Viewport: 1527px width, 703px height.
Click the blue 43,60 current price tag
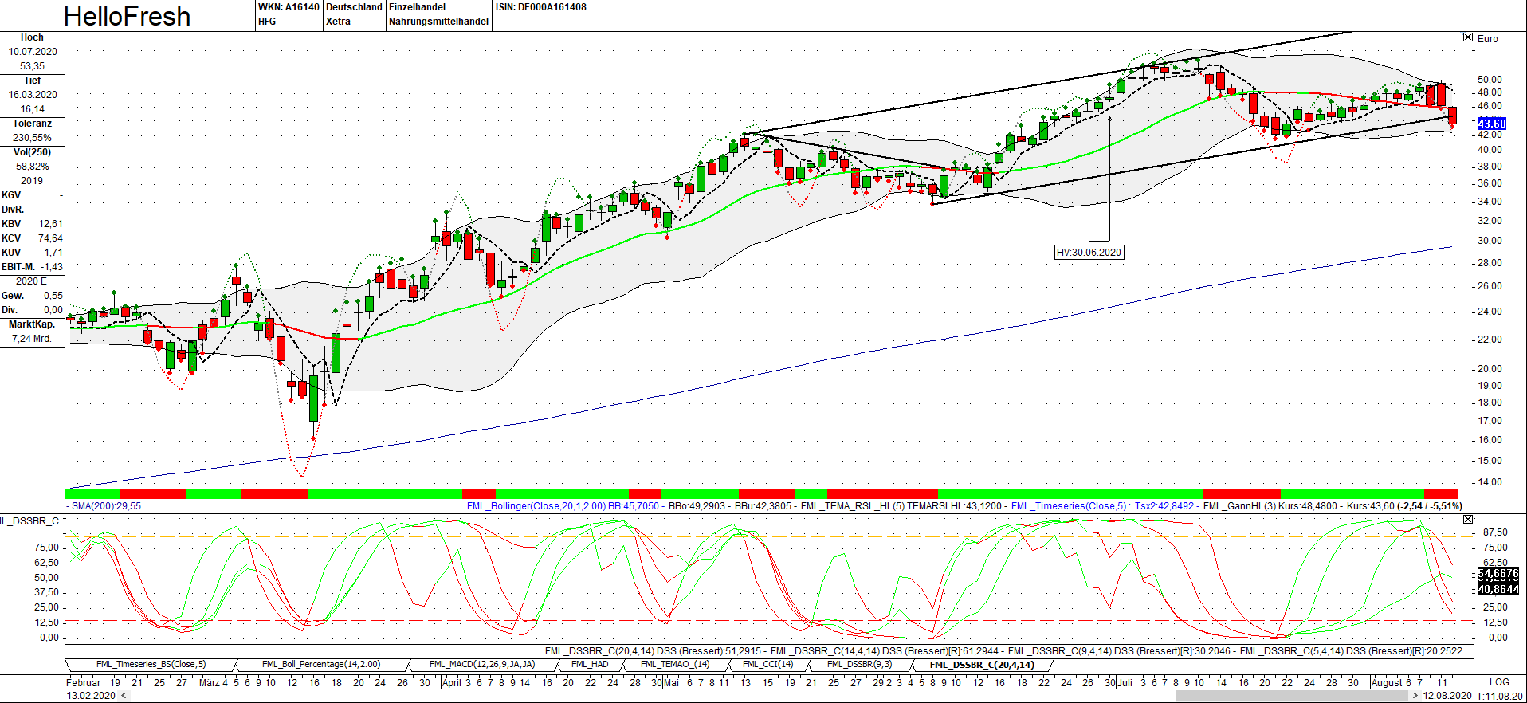tap(1492, 124)
